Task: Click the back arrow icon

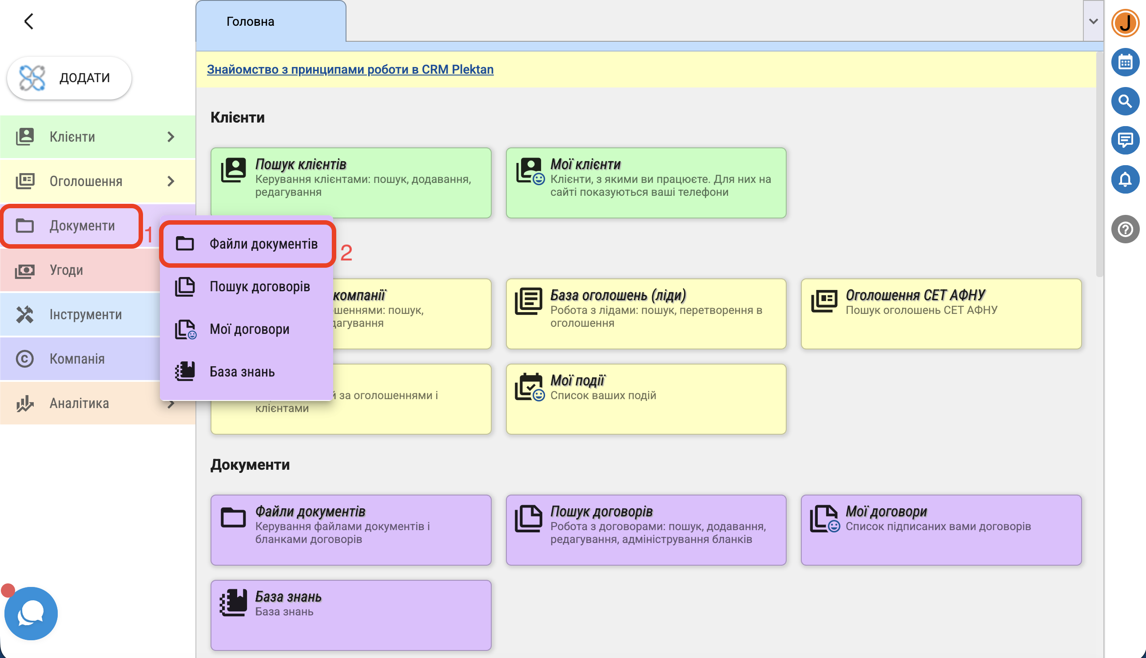Action: [29, 21]
